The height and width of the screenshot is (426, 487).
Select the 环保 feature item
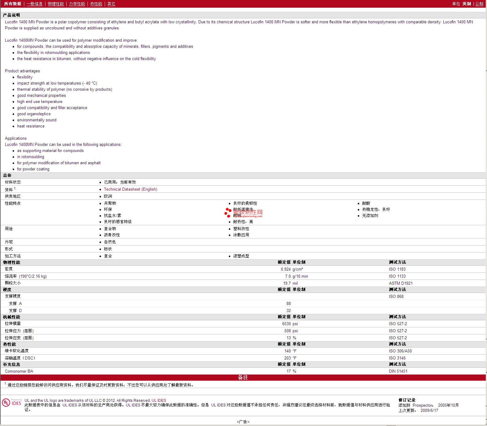tap(108, 209)
